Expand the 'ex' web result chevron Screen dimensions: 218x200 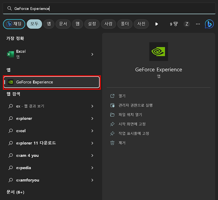92,106
